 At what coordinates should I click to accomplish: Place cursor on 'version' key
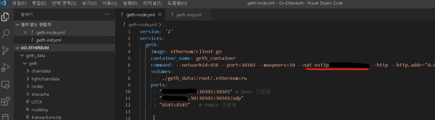pyautogui.click(x=149, y=32)
